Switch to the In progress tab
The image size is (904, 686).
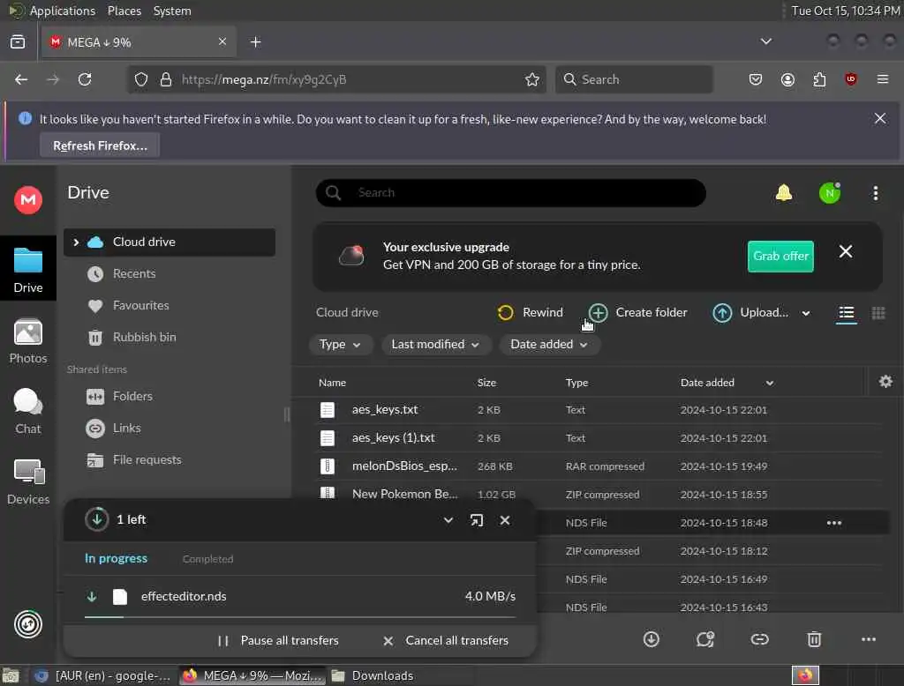click(x=116, y=558)
